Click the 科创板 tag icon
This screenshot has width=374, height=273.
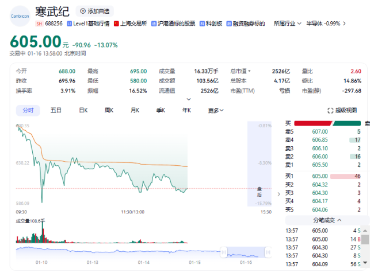point(202,24)
